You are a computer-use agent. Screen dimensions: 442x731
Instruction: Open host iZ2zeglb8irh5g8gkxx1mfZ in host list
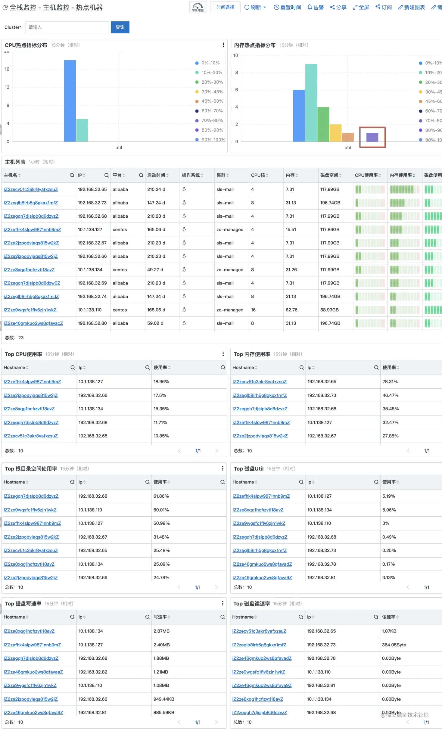[31, 203]
